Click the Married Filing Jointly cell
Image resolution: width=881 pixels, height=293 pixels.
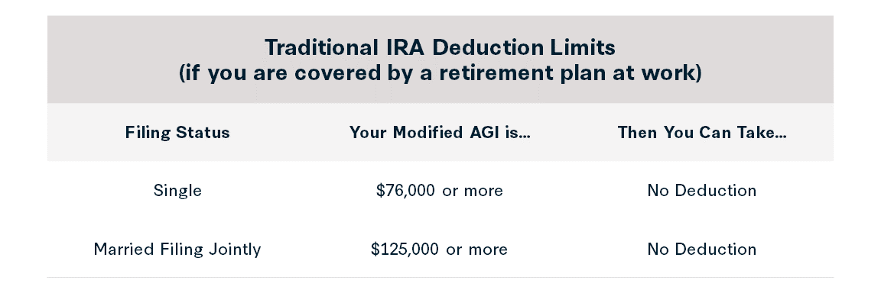177,250
